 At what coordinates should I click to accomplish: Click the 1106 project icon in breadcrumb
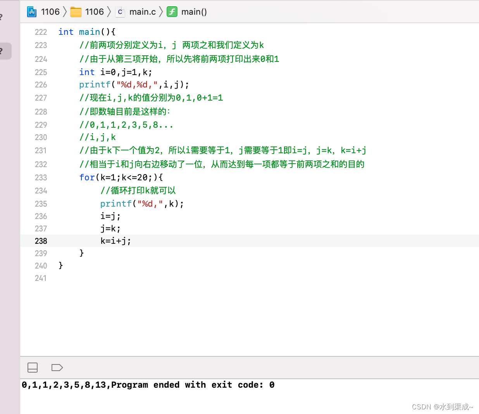[31, 12]
